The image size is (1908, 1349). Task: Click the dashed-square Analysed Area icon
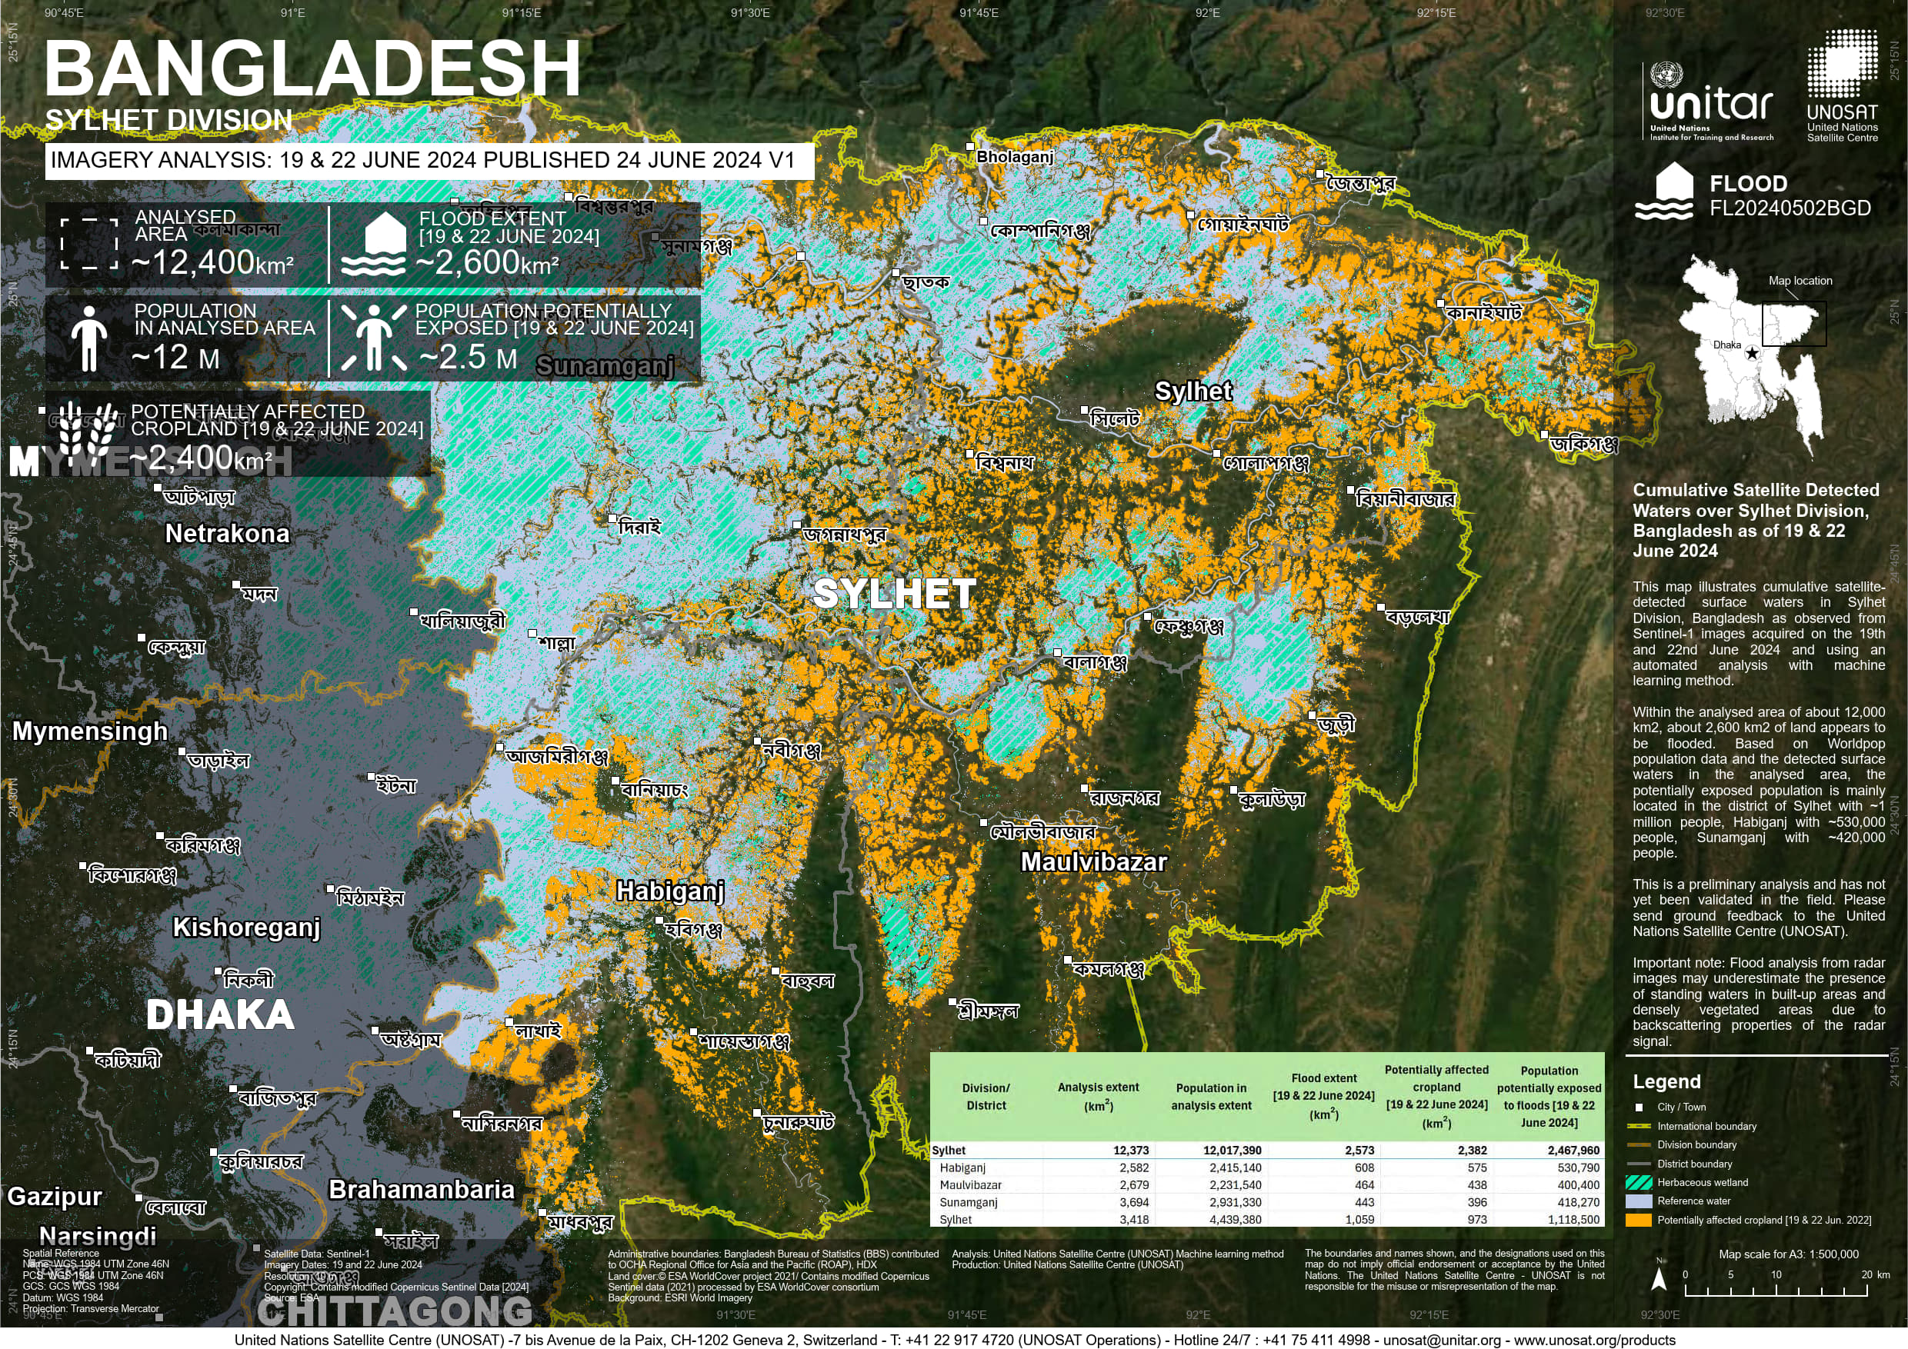[x=89, y=245]
